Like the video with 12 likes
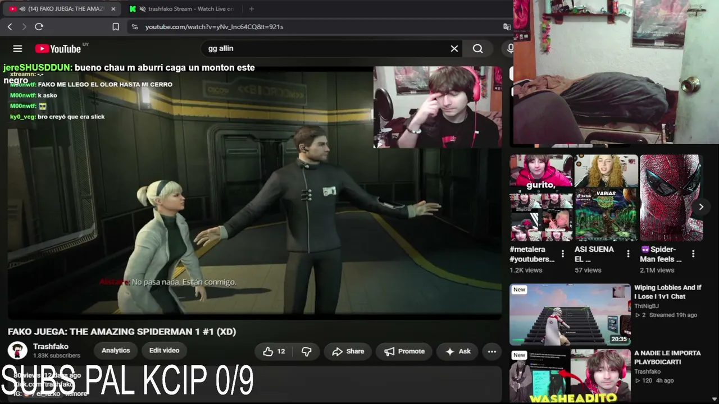 click(x=274, y=351)
